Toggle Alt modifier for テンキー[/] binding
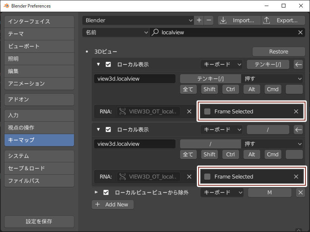 click(x=252, y=89)
